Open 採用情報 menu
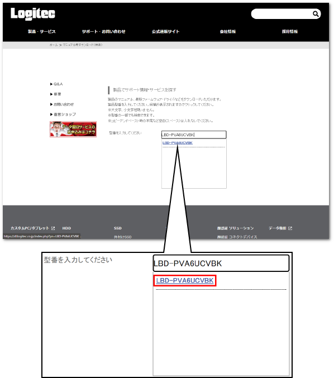 pos(290,31)
